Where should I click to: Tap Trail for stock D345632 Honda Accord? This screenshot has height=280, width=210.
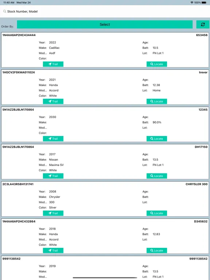pyautogui.click(x=53, y=250)
